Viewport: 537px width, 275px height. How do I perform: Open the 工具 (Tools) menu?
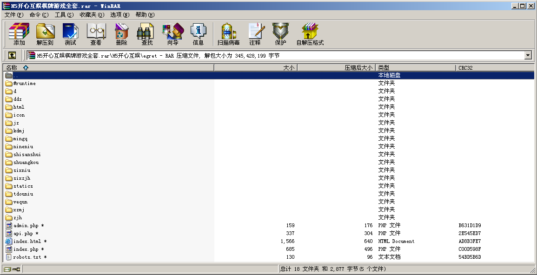coord(64,15)
